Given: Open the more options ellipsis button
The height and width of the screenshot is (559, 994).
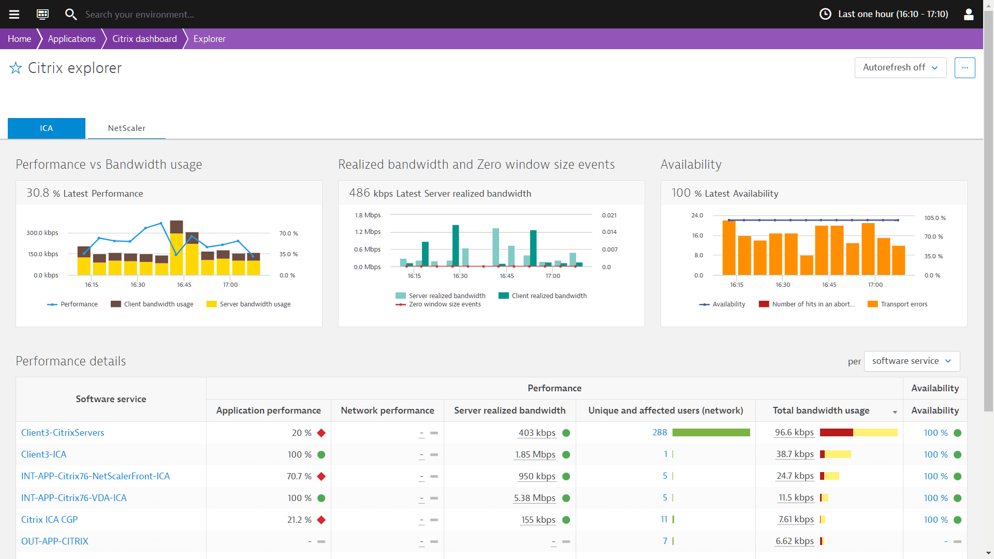Looking at the screenshot, I should (x=964, y=68).
